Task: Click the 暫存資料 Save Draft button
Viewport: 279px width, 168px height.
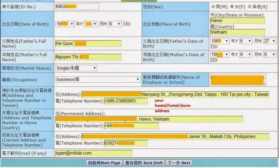Action: pyautogui.click(x=144, y=163)
